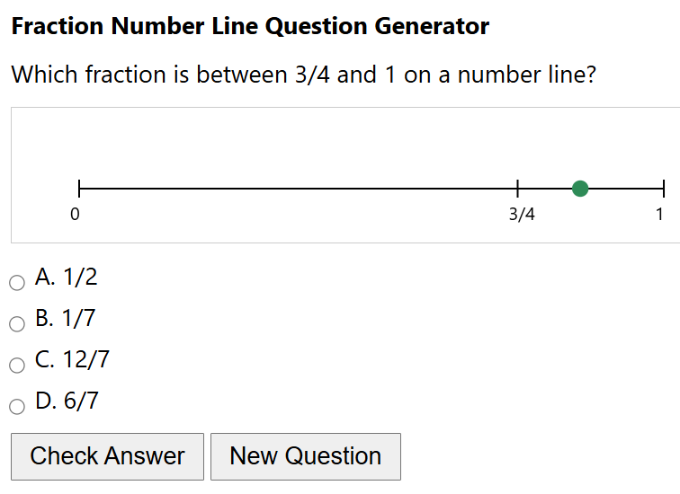
Task: Click the '0' label under the number line
Action: click(x=75, y=215)
